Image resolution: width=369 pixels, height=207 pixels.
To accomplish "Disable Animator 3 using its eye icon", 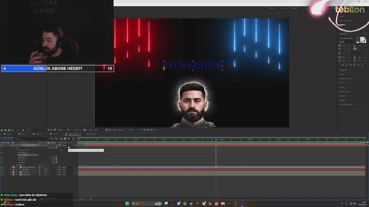I will pos(2,162).
